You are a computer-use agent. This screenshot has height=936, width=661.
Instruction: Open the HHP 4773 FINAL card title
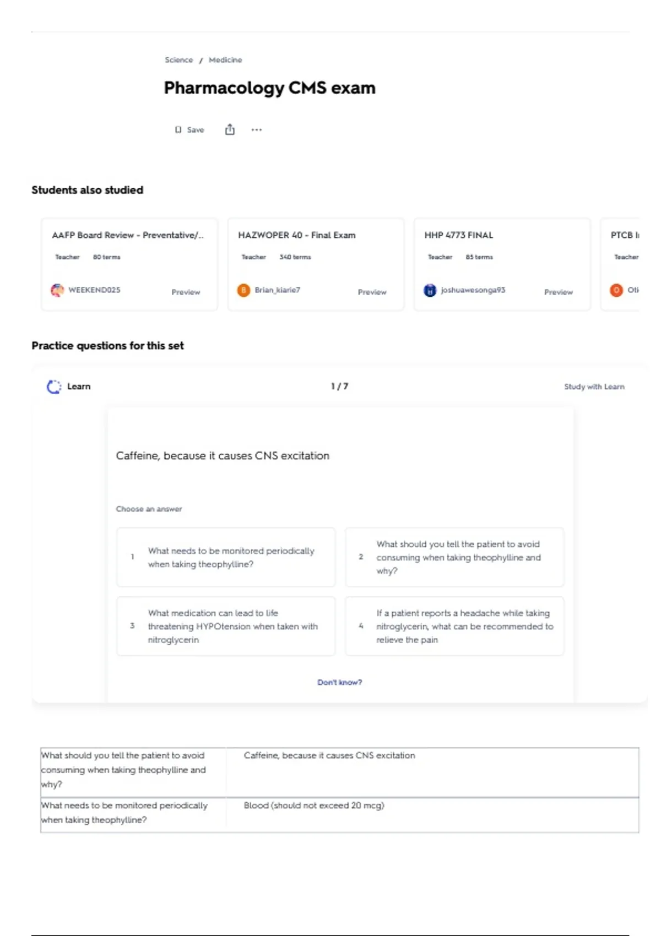459,235
